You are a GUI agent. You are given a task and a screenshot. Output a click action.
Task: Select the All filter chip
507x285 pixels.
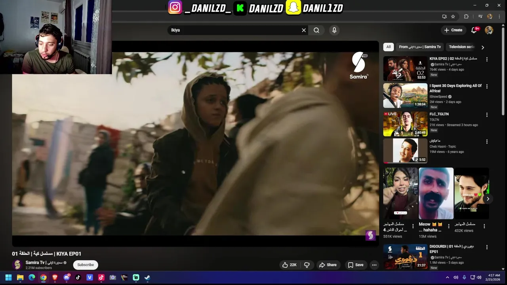coord(389,47)
